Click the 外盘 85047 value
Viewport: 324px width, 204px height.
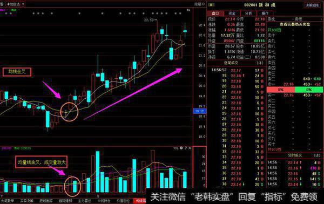(230, 41)
